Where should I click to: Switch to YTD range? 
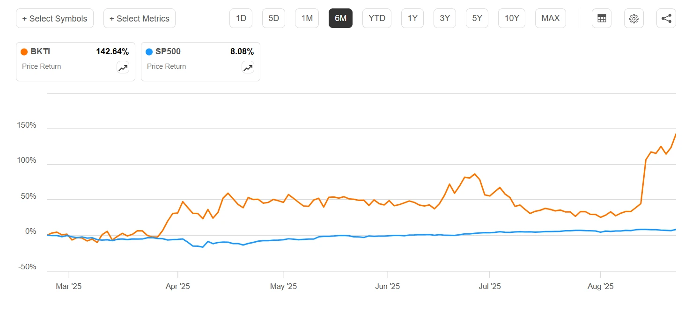(377, 19)
